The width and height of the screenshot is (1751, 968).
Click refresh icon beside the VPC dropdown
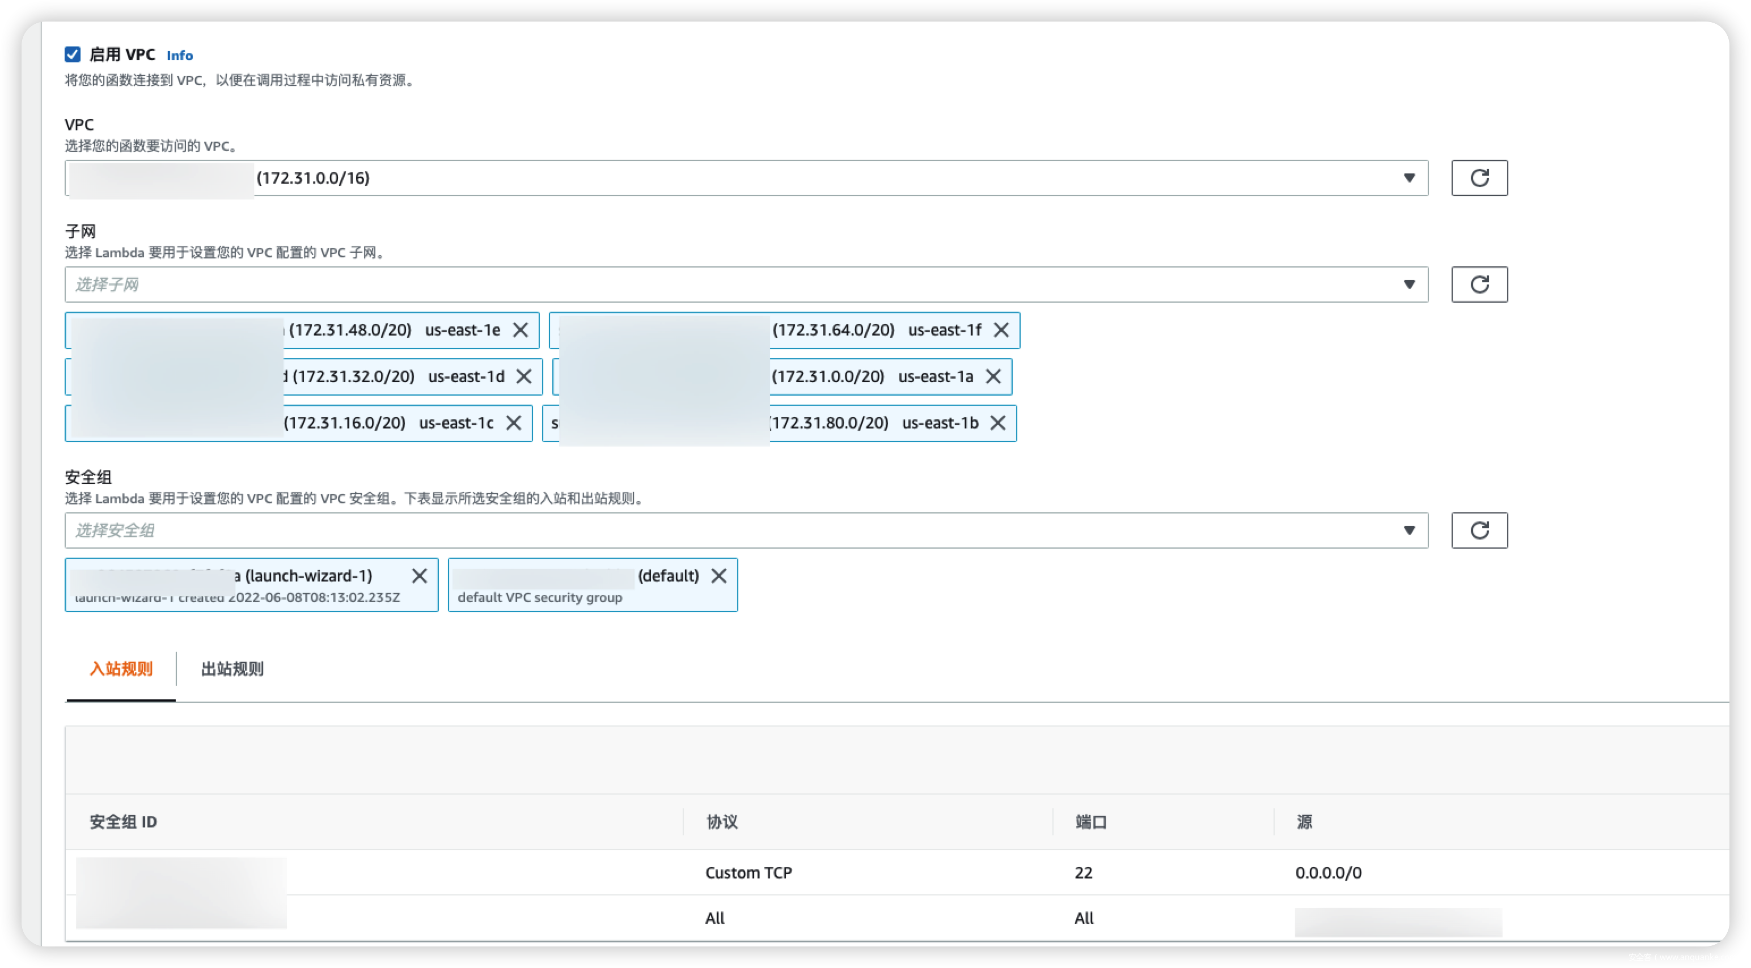click(1479, 178)
